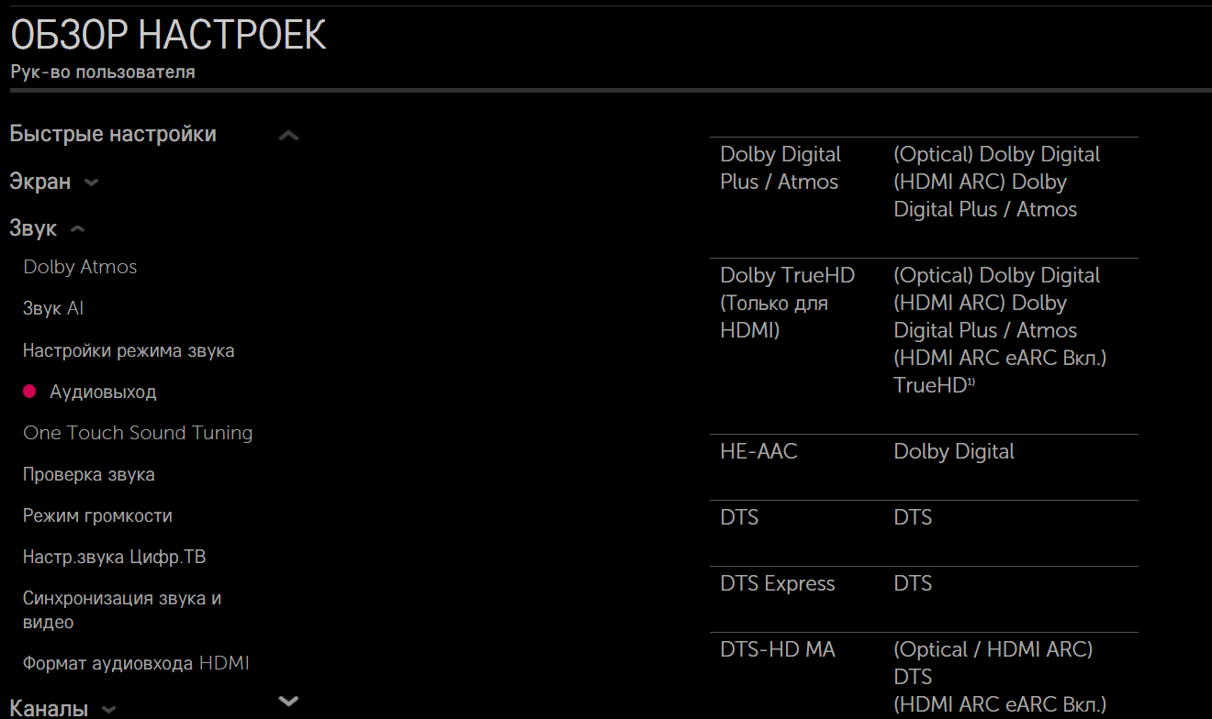Click the Каналы section heading
1212x719 pixels.
49,709
